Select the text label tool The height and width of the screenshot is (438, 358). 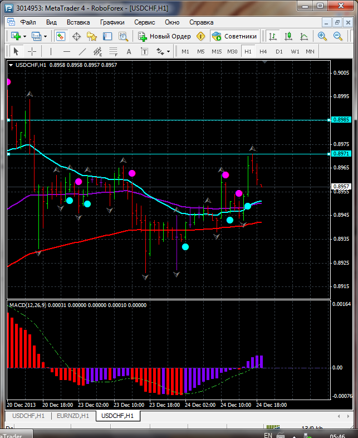pyautogui.click(x=145, y=51)
